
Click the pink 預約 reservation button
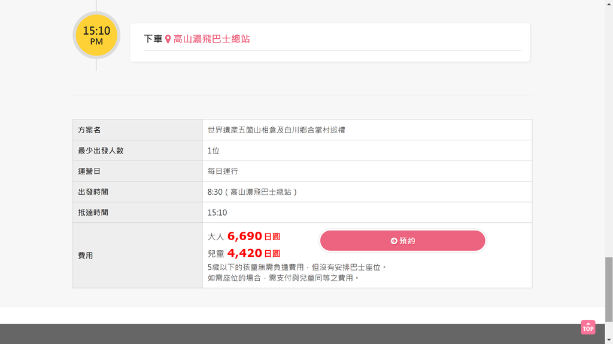coord(403,241)
